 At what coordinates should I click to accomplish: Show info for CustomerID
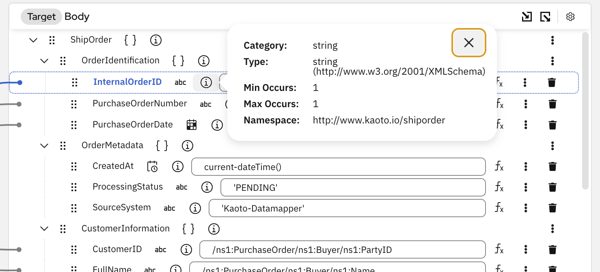point(186,249)
